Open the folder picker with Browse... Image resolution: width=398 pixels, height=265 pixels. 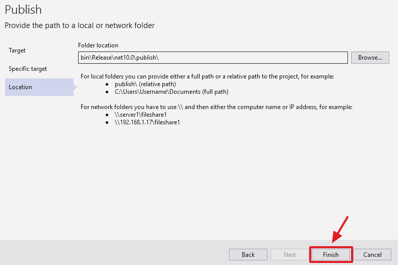click(x=370, y=58)
